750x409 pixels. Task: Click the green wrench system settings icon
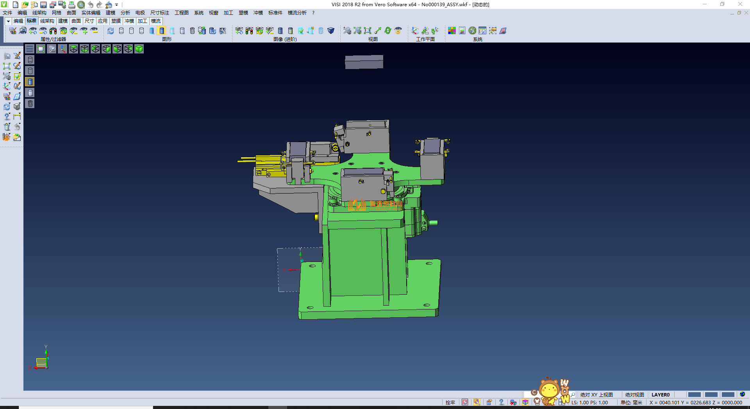[472, 31]
